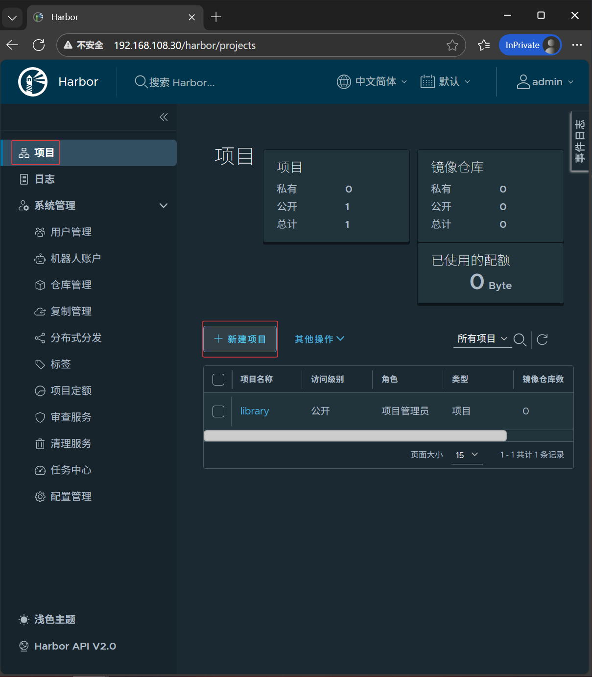592x677 pixels.
Task: Click the tag icon beside 标签
Action: 40,364
